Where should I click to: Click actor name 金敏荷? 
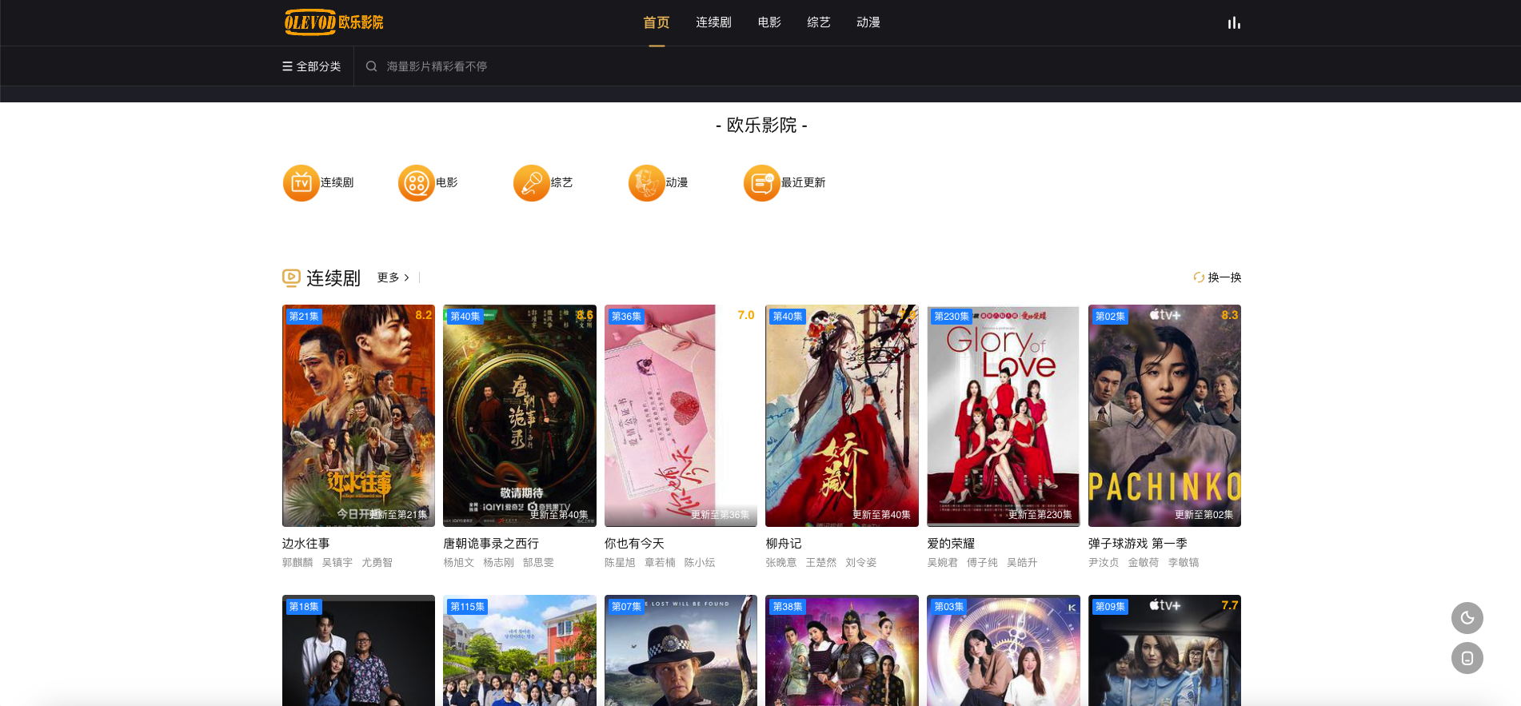pos(1144,563)
